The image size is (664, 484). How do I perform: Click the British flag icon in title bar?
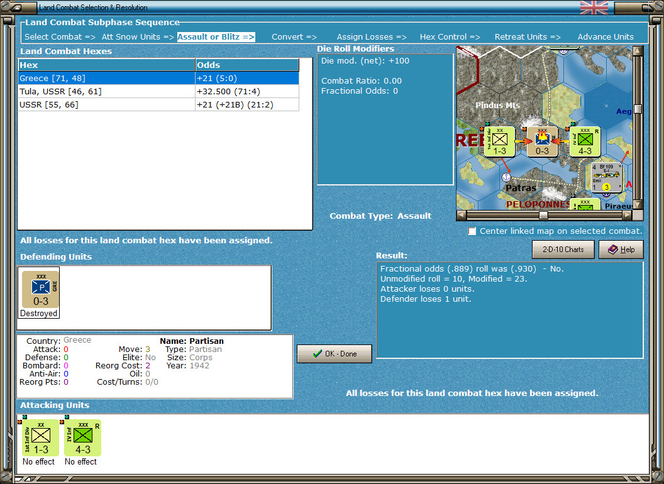click(x=594, y=8)
